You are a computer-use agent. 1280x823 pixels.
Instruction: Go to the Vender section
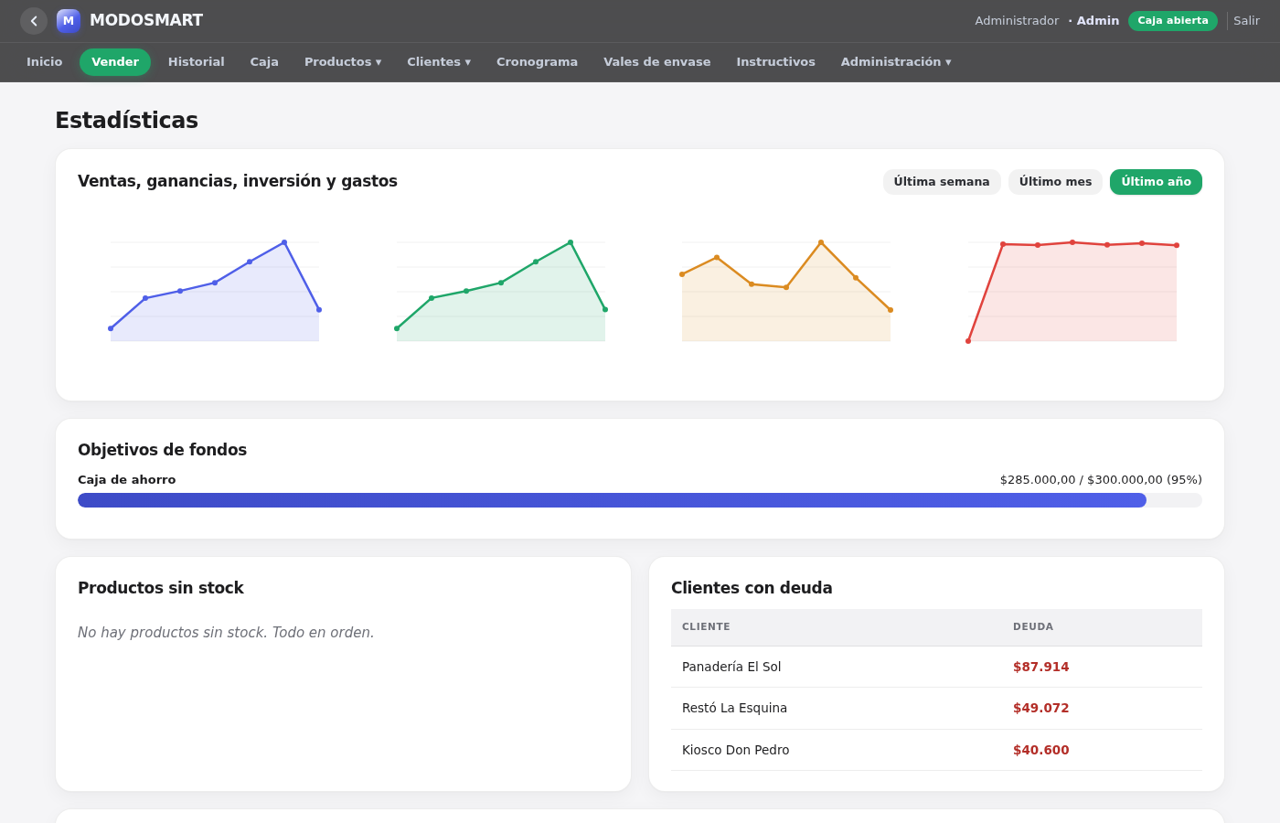click(115, 62)
